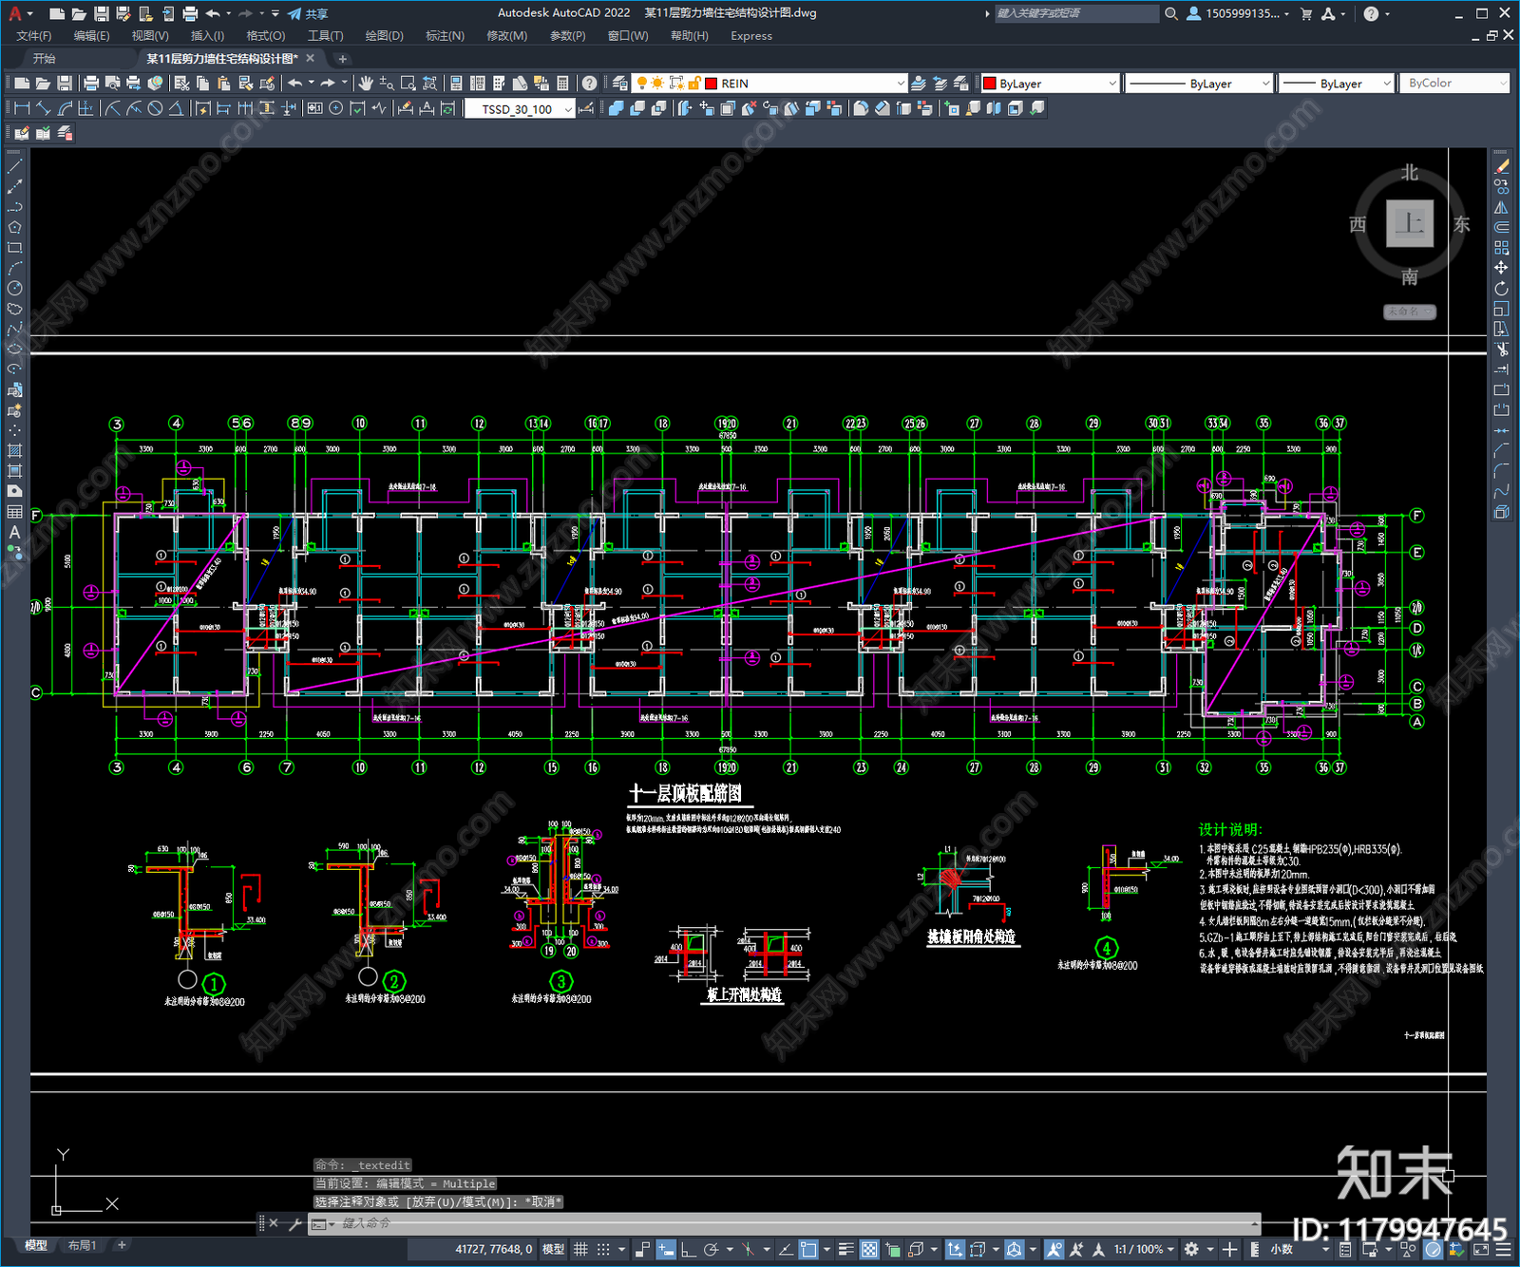The image size is (1520, 1267).
Task: Click the red ByLayer object color swatch
Action: pyautogui.click(x=989, y=84)
